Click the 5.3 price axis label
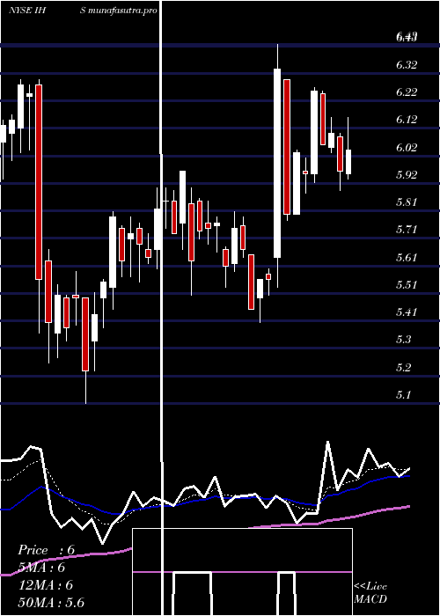This screenshot has height=616, width=440. click(403, 340)
